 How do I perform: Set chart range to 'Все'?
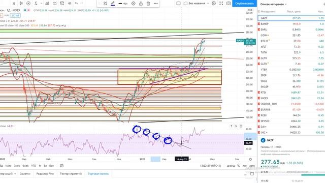(x=51, y=166)
